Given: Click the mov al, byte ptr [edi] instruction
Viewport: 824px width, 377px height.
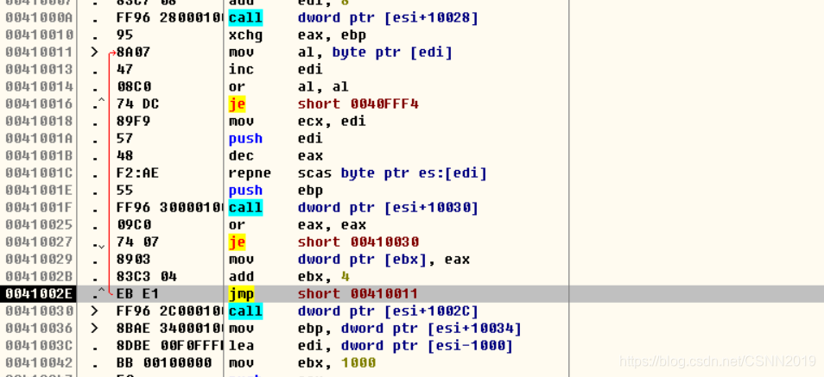Looking at the screenshot, I should (340, 53).
